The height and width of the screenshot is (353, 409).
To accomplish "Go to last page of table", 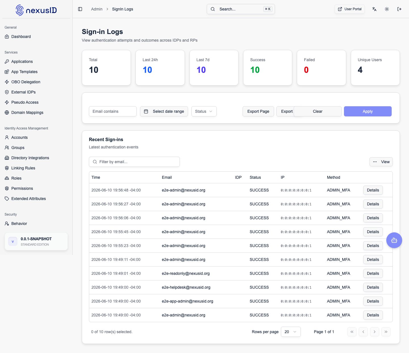I will pyautogui.click(x=386, y=332).
